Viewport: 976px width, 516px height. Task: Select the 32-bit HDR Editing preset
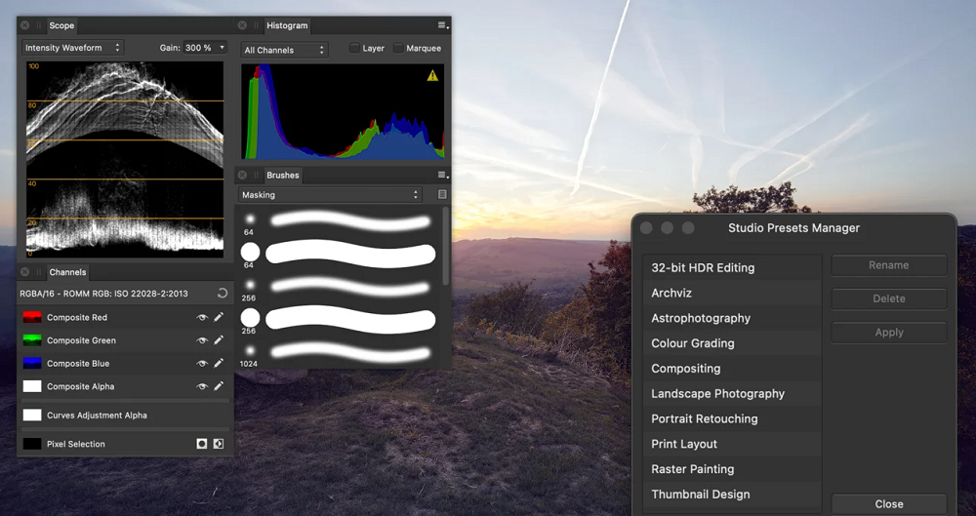pyautogui.click(x=732, y=267)
